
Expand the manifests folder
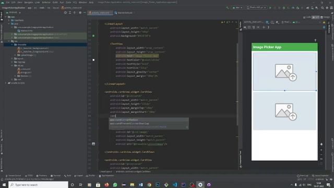click(9, 20)
